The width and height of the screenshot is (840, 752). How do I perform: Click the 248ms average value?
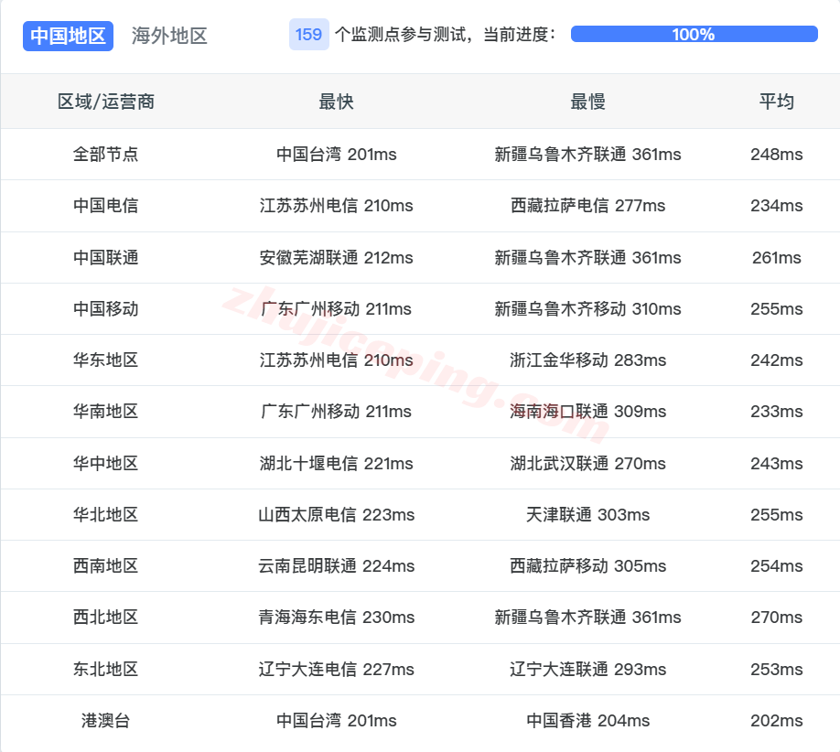pyautogui.click(x=775, y=155)
